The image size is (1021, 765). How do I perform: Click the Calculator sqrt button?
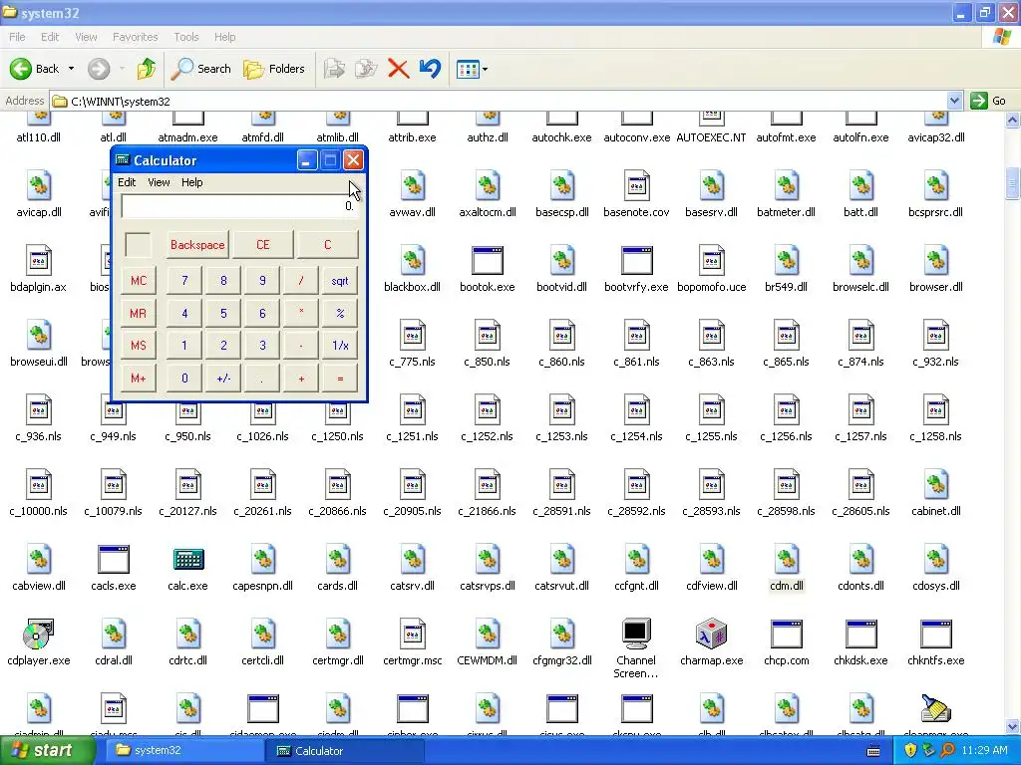click(340, 281)
